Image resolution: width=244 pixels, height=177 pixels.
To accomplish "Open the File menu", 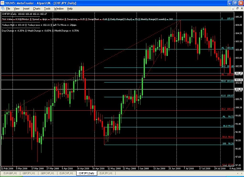I will click(8, 9).
